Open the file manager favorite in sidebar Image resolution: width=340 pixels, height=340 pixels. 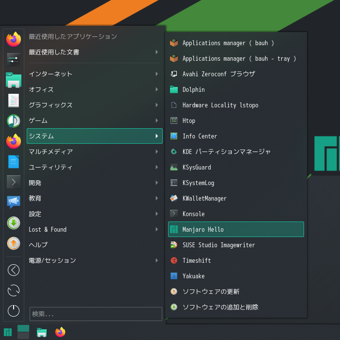tap(14, 80)
